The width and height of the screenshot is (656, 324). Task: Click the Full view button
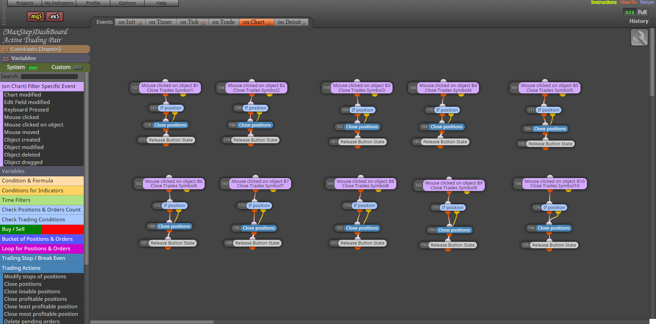[642, 12]
